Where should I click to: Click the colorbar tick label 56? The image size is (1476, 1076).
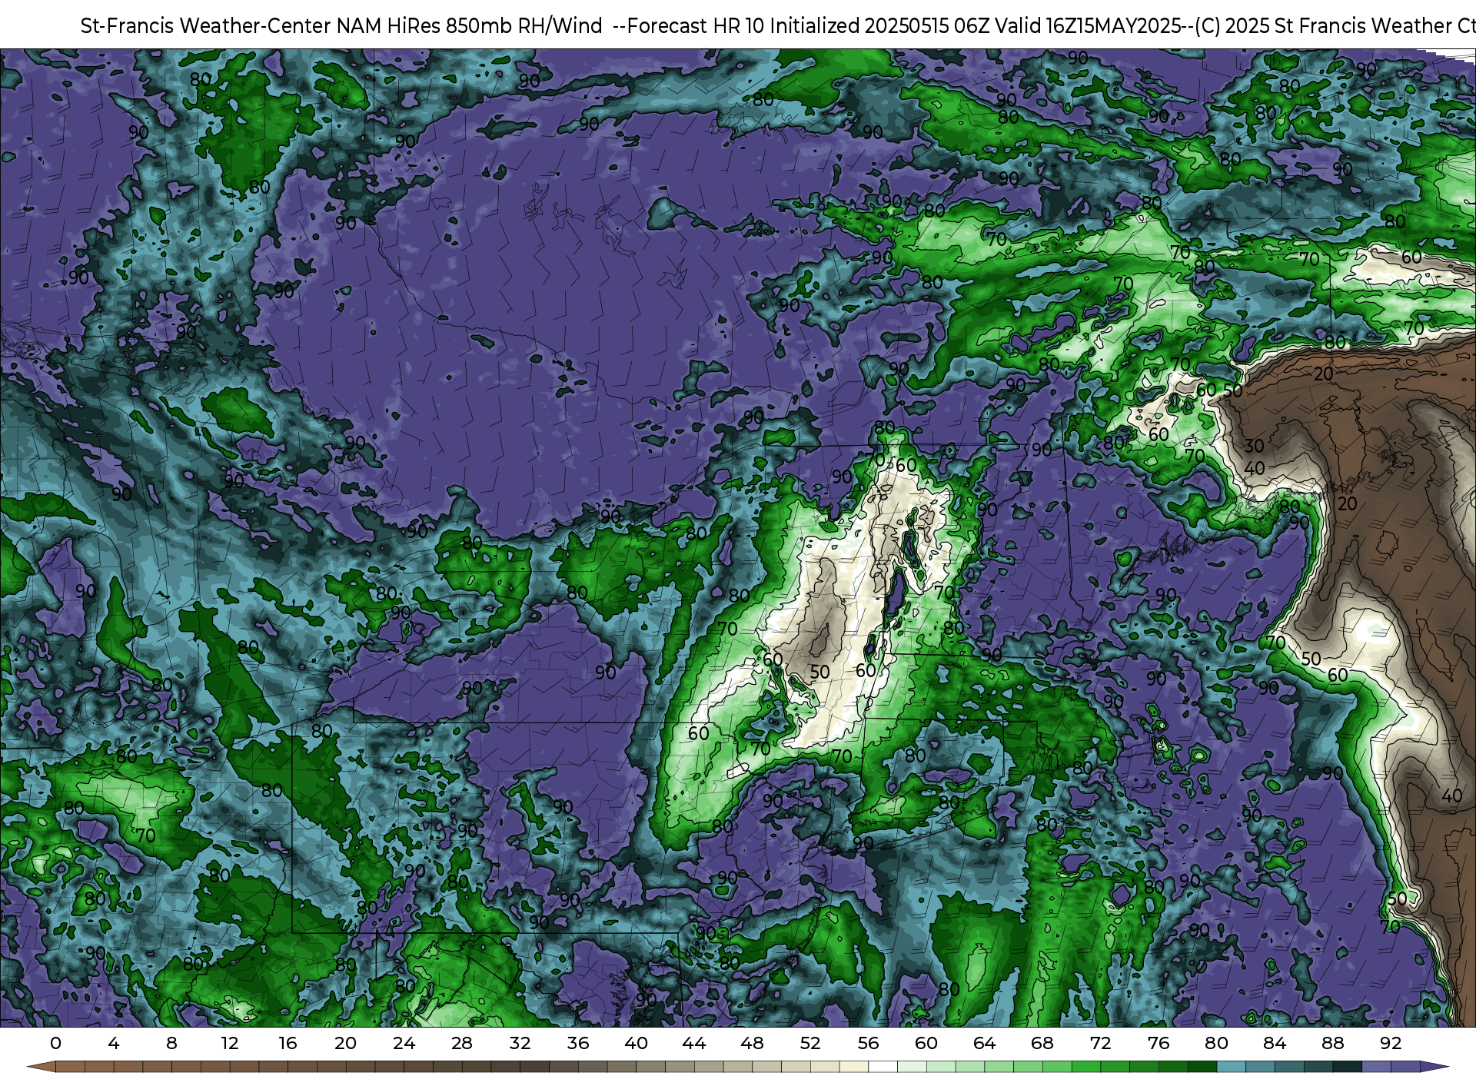point(868,1043)
